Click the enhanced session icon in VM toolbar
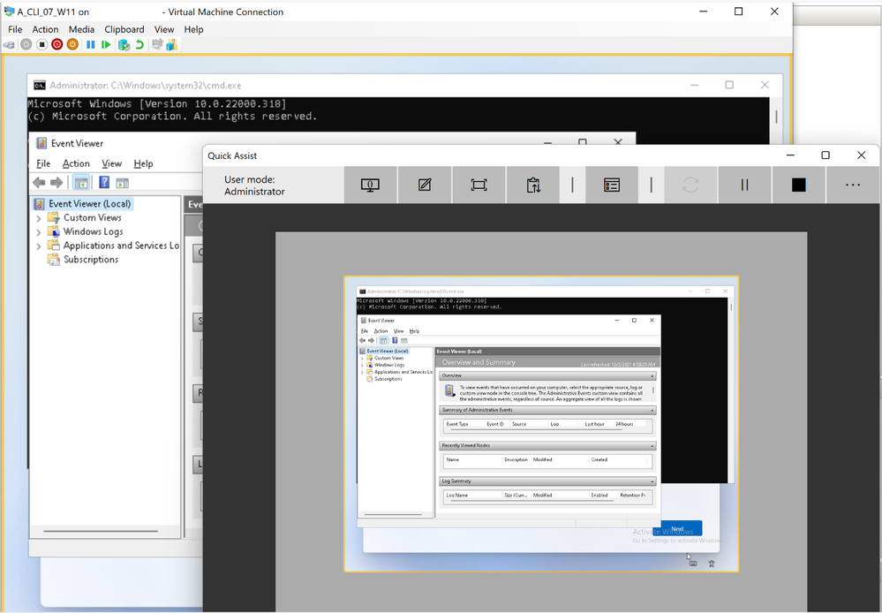Viewport: 882px width, 613px height. point(157,44)
